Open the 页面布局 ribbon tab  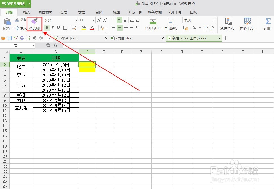pos(45,12)
